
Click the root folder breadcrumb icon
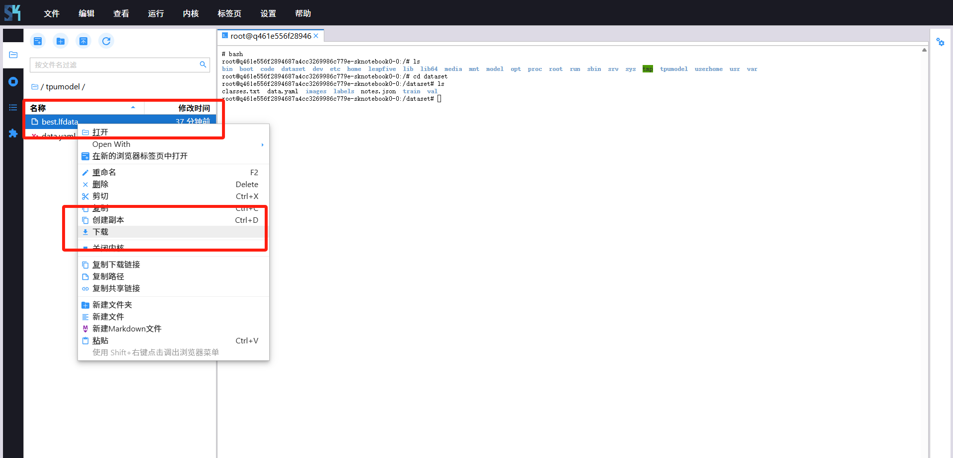35,87
